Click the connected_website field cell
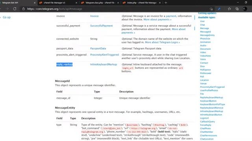The height and width of the screenshot is (141, 252). [x=67, y=39]
